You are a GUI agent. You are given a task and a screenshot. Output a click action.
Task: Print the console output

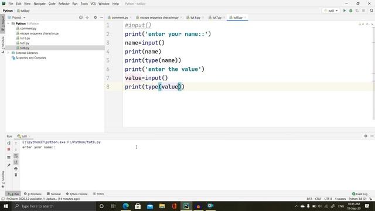[16, 169]
